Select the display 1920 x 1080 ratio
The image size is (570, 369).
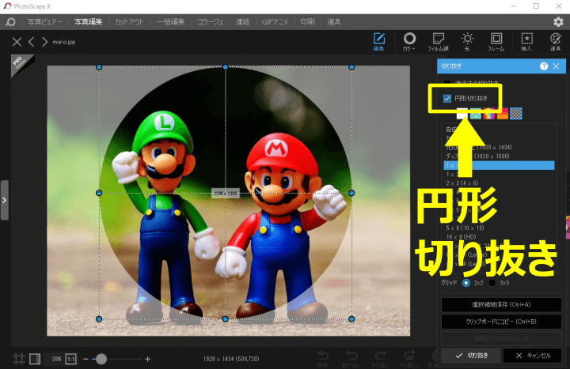(499, 156)
